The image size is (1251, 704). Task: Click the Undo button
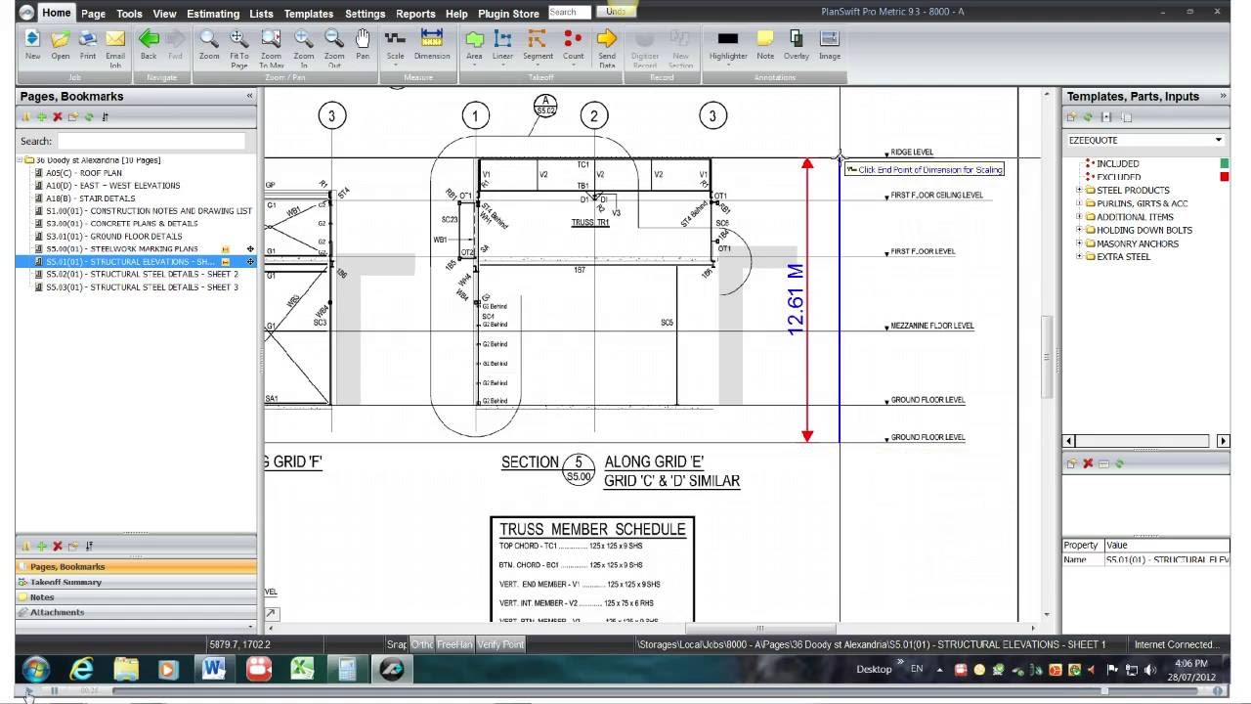616,11
